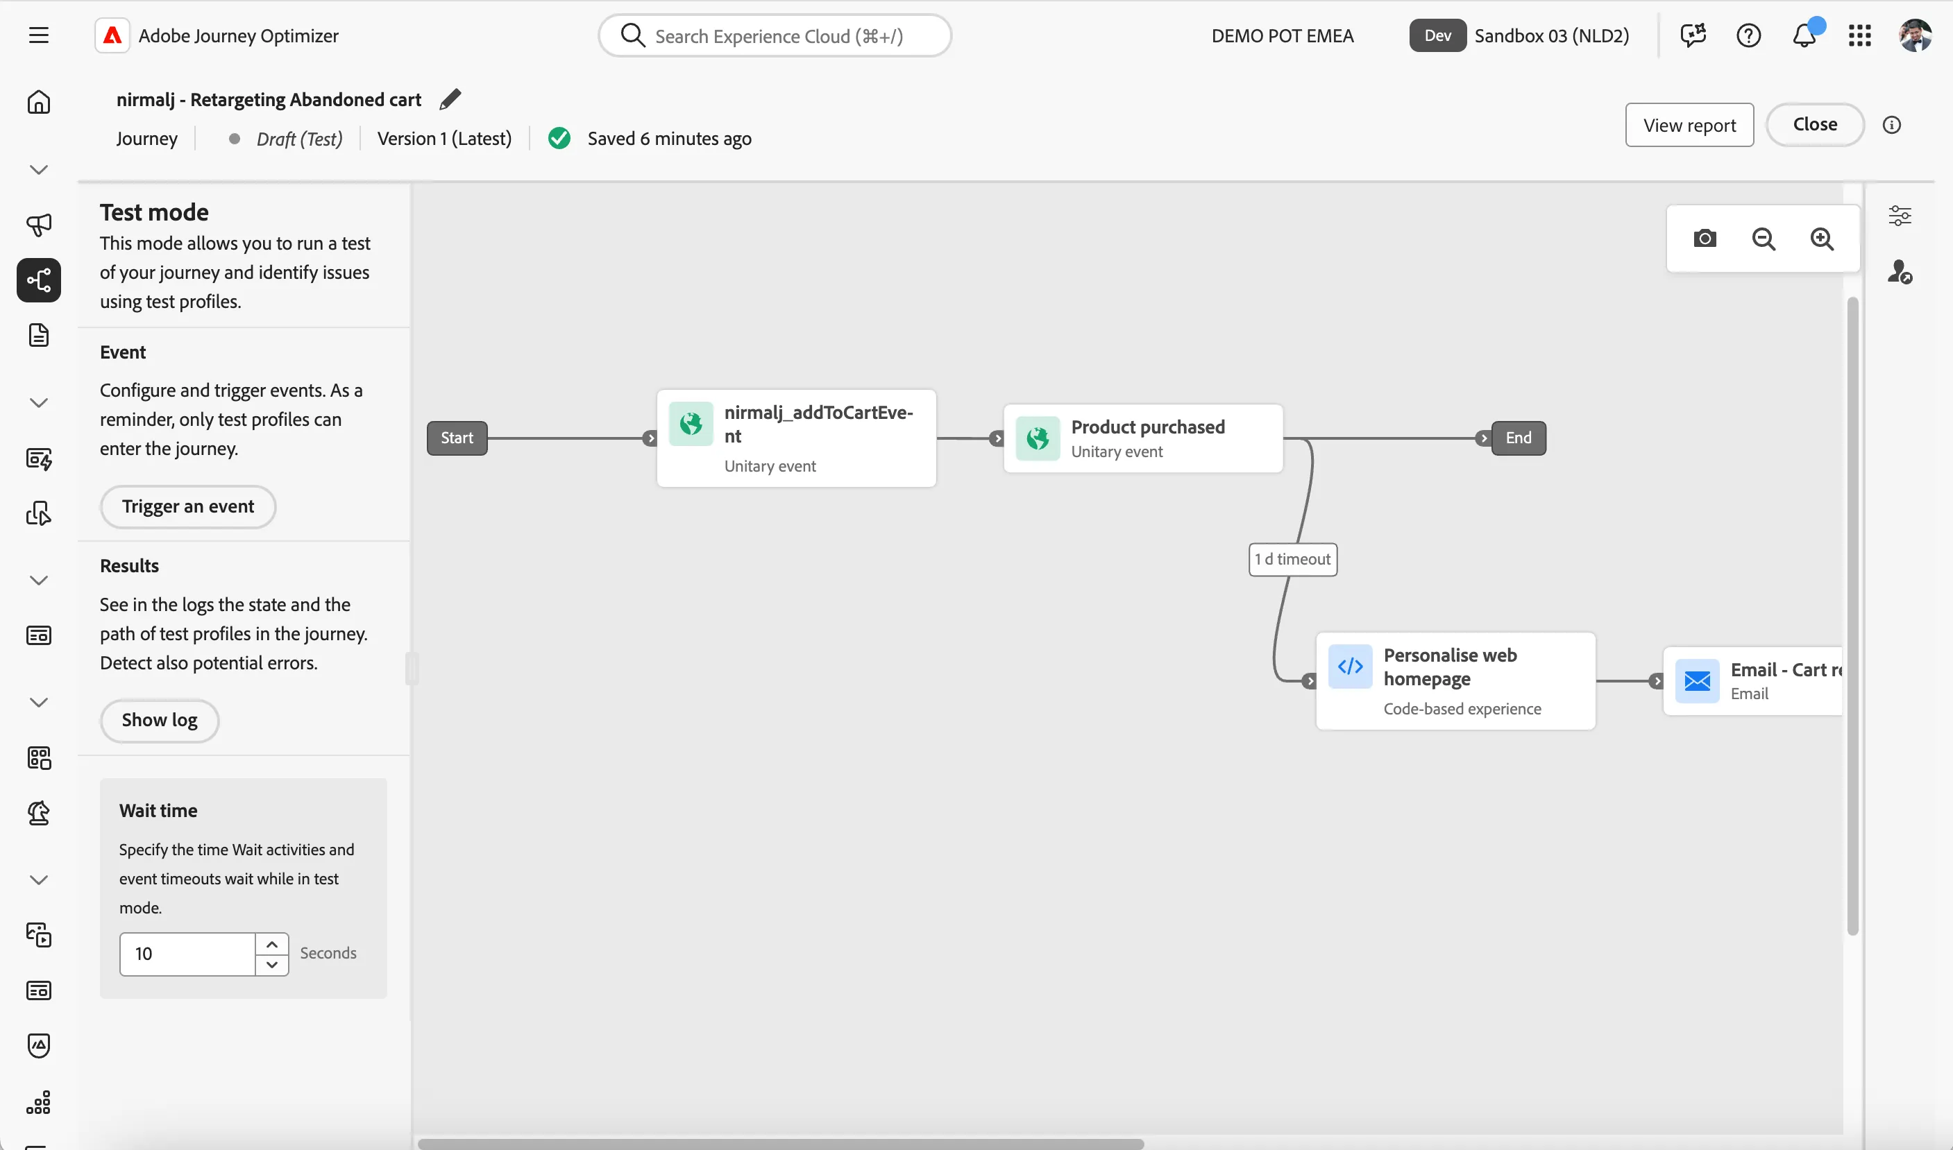Open the AI Assistant chat icon

(1693, 35)
